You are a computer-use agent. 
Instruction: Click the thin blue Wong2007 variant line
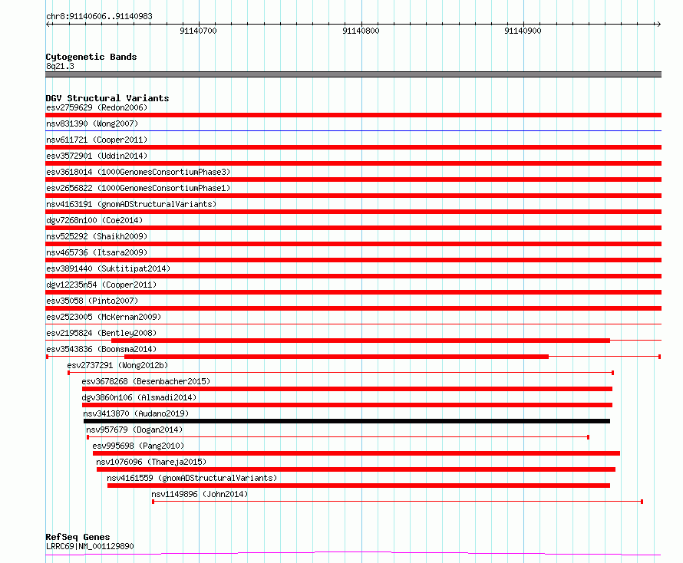(x=353, y=130)
